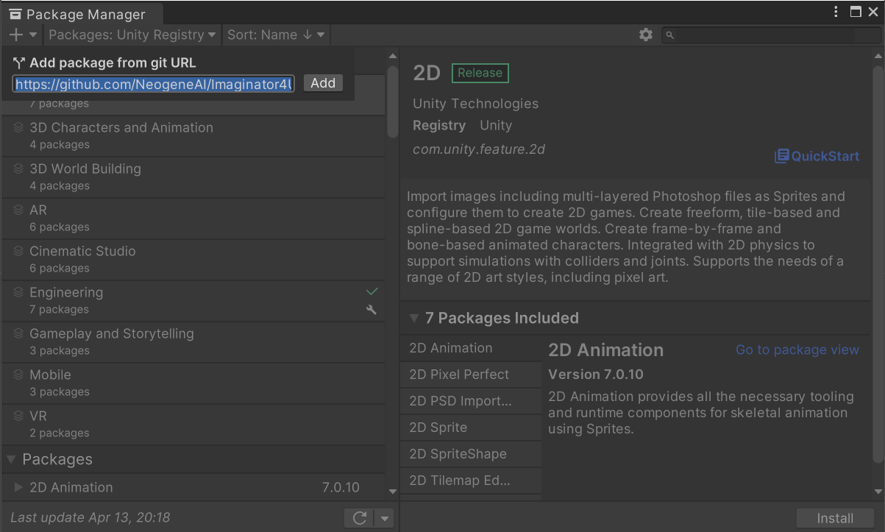885x532 pixels.
Task: Click the layers icon beside AR
Action: [18, 210]
